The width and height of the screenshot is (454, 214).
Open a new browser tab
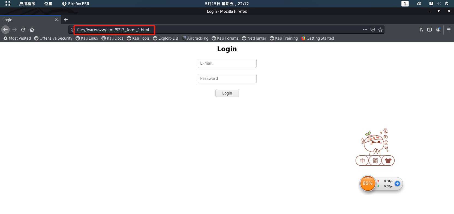pos(66,20)
